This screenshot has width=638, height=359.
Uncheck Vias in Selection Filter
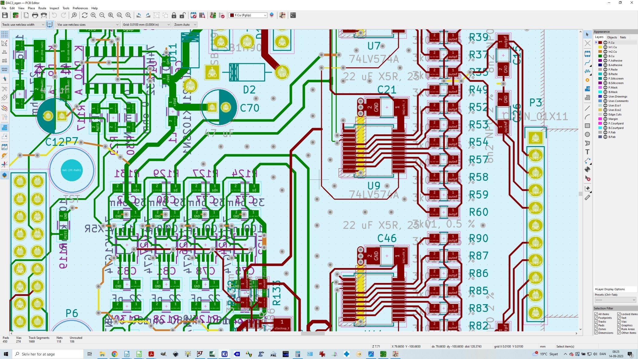click(619, 322)
